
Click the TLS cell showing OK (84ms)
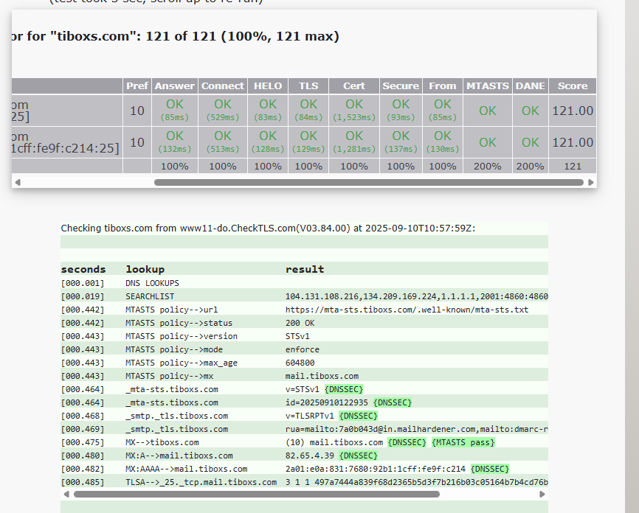click(x=308, y=111)
